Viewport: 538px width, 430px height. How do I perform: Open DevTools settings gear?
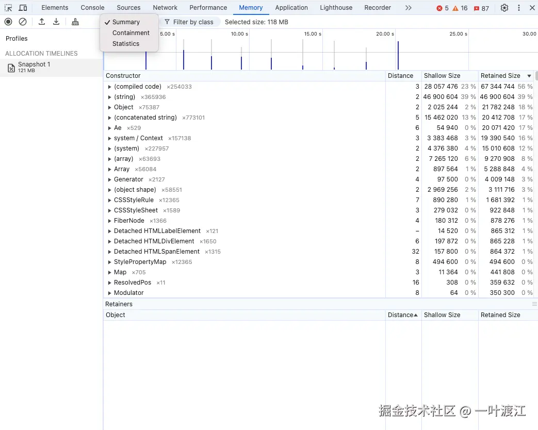point(504,8)
